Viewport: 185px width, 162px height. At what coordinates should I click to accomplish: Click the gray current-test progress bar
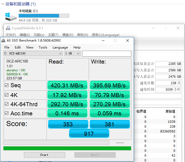coord(56,143)
